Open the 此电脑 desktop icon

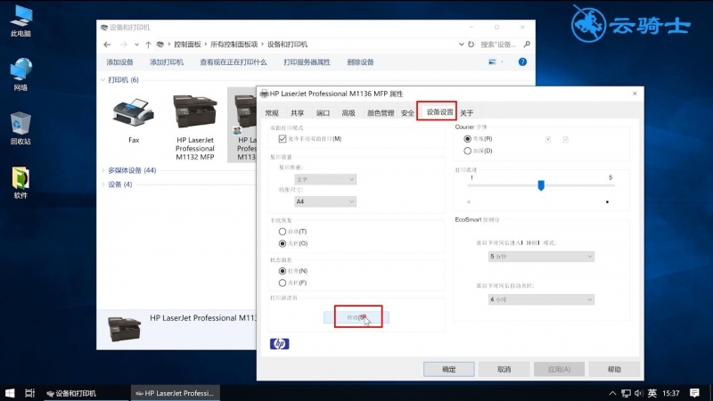[20, 20]
